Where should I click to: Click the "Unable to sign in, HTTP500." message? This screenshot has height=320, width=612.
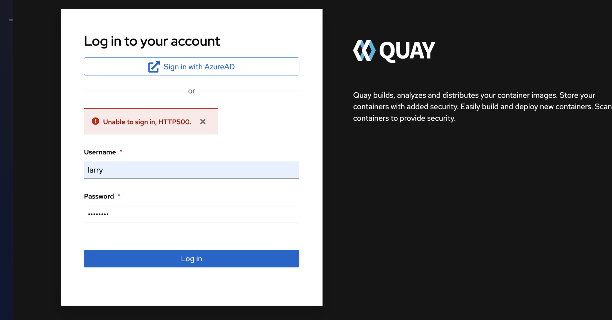[x=147, y=122]
